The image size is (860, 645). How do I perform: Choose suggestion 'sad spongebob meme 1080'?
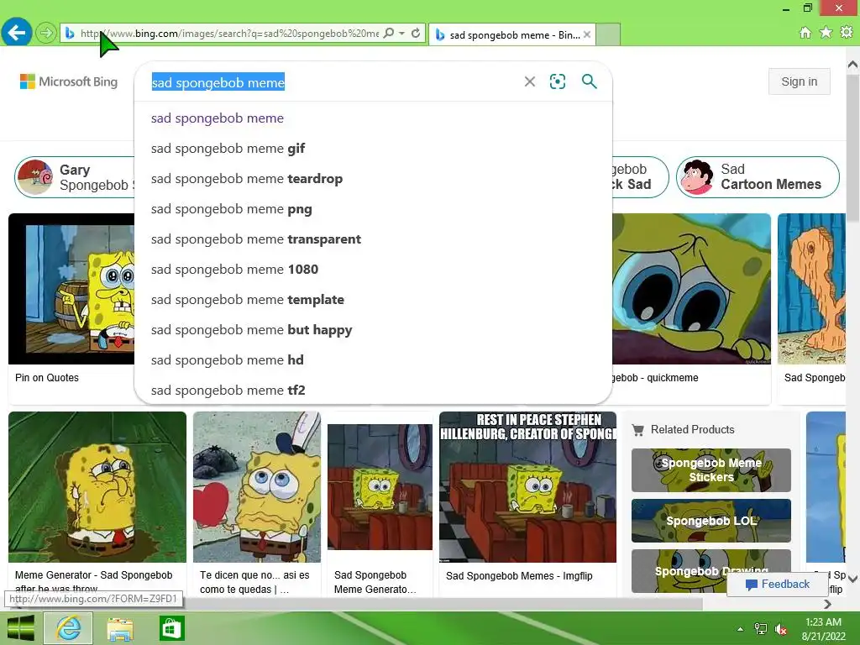pos(373,270)
